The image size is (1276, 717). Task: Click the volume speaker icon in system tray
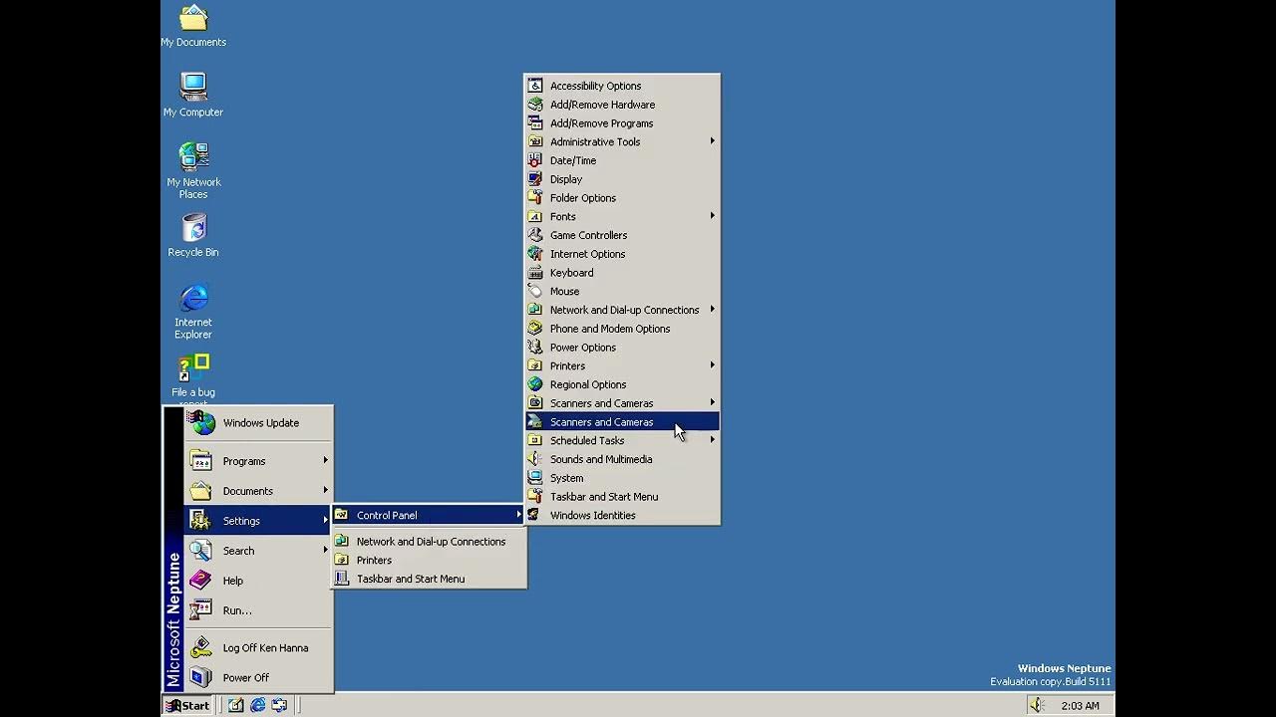tap(1037, 705)
